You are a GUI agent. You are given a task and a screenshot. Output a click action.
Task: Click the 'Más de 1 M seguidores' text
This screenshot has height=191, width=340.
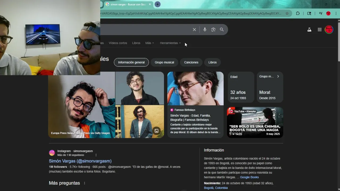(71, 155)
